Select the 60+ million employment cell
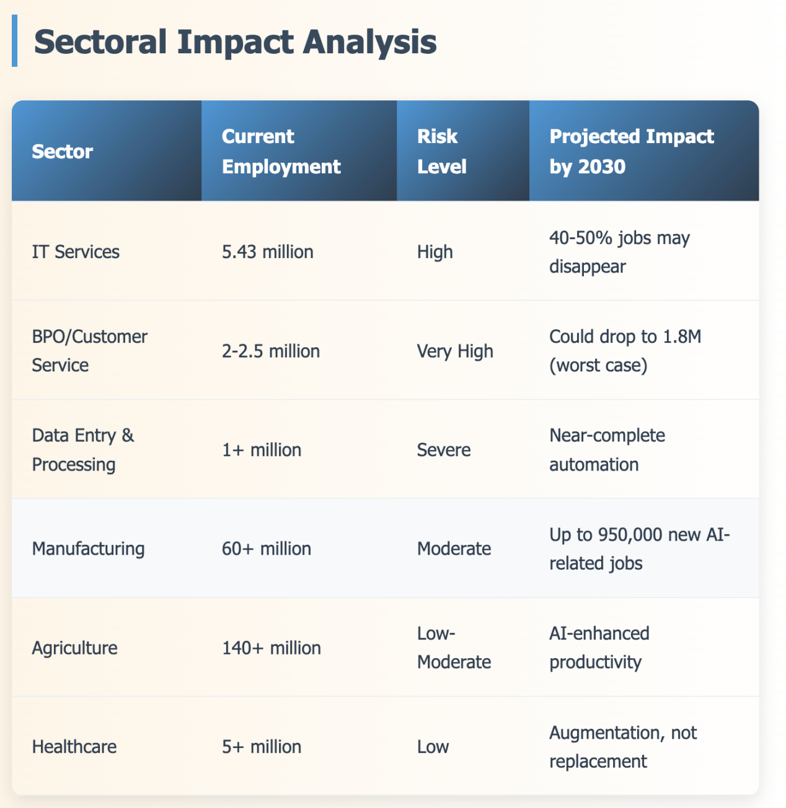 tap(267, 549)
